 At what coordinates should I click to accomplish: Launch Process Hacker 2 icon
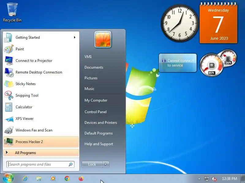click(9, 142)
